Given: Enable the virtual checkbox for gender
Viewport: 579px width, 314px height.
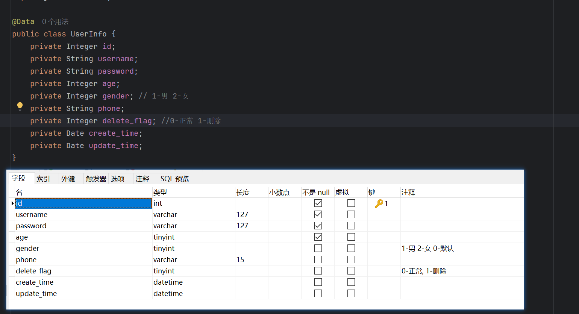Looking at the screenshot, I should pos(351,248).
